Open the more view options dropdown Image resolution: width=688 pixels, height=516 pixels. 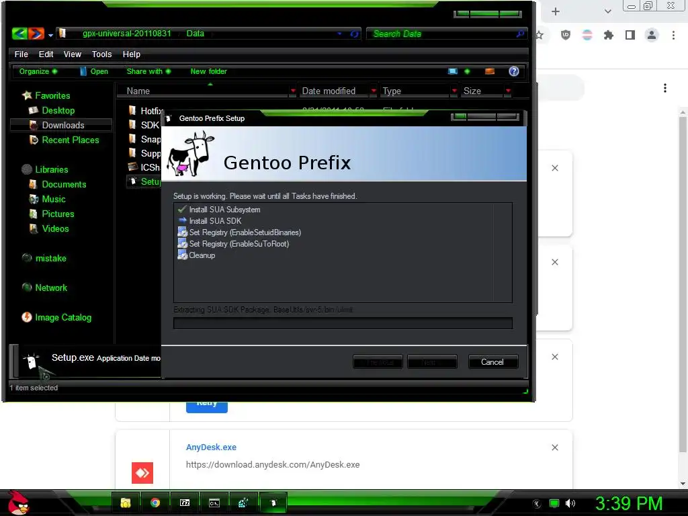coord(467,71)
